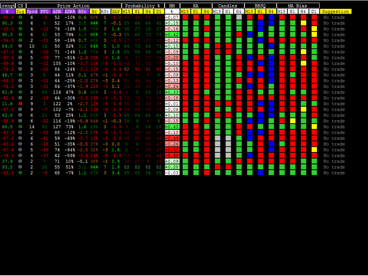Select the signal icon in the -34.5 row
The height and width of the screenshot is (276, 368).
pos(20,40)
